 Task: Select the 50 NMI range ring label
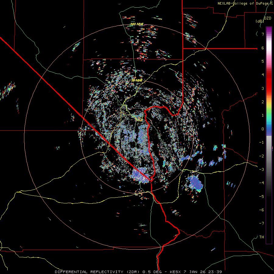(x=137, y=80)
